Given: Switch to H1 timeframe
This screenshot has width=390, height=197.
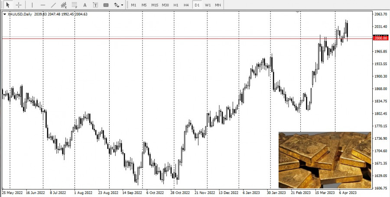Looking at the screenshot, I should click(176, 5).
